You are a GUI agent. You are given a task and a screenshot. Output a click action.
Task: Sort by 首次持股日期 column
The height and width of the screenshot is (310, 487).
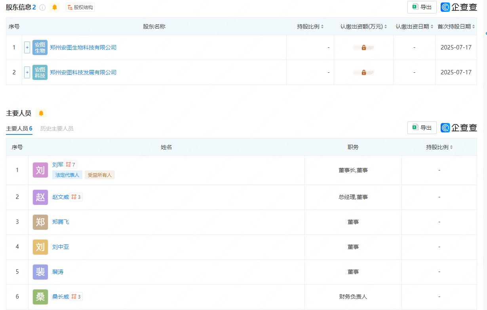(x=456, y=26)
